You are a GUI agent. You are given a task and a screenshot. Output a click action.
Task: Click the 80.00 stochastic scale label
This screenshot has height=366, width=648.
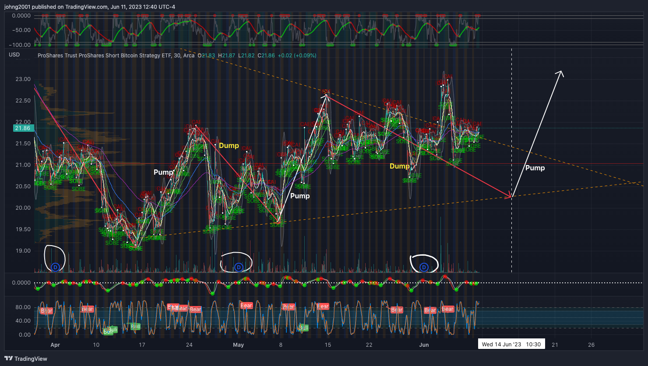point(23,307)
